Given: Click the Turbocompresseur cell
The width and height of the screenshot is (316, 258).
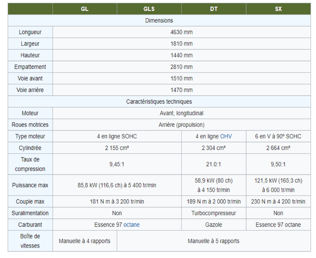Looking at the screenshot, I should coord(214,213).
